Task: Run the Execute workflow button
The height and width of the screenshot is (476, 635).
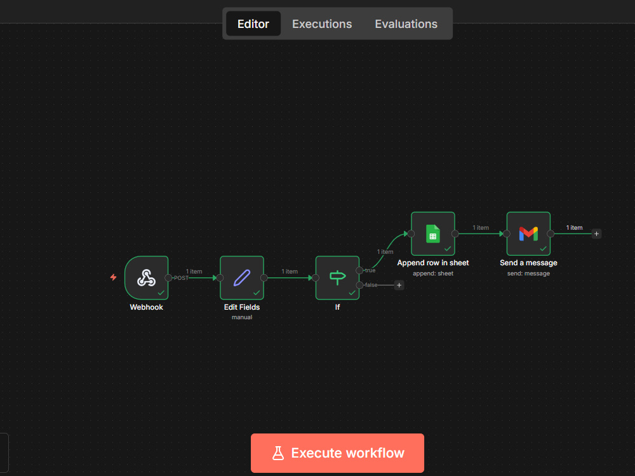Action: point(337,453)
